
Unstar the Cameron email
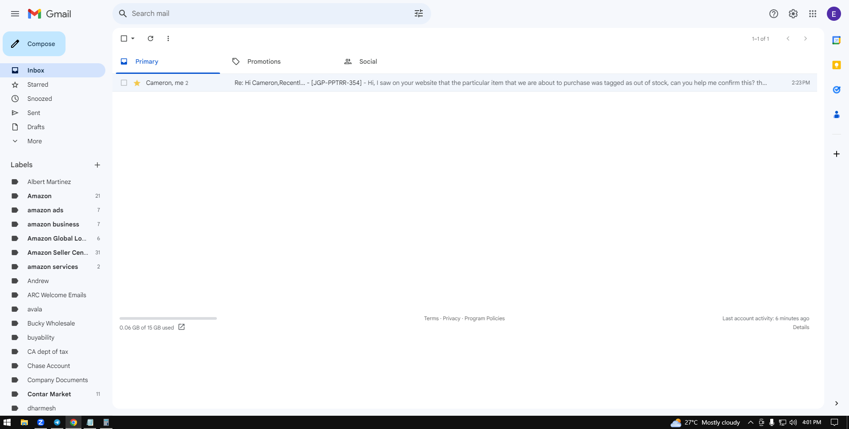(x=137, y=83)
